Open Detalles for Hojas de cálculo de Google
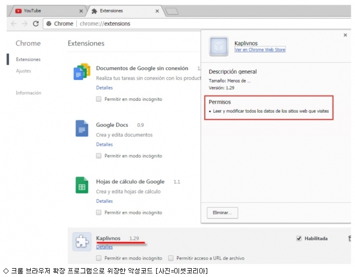 click(x=104, y=201)
